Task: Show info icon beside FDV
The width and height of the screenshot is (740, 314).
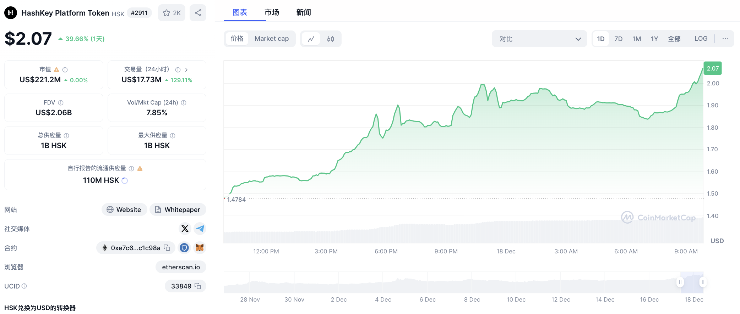Action: point(61,103)
